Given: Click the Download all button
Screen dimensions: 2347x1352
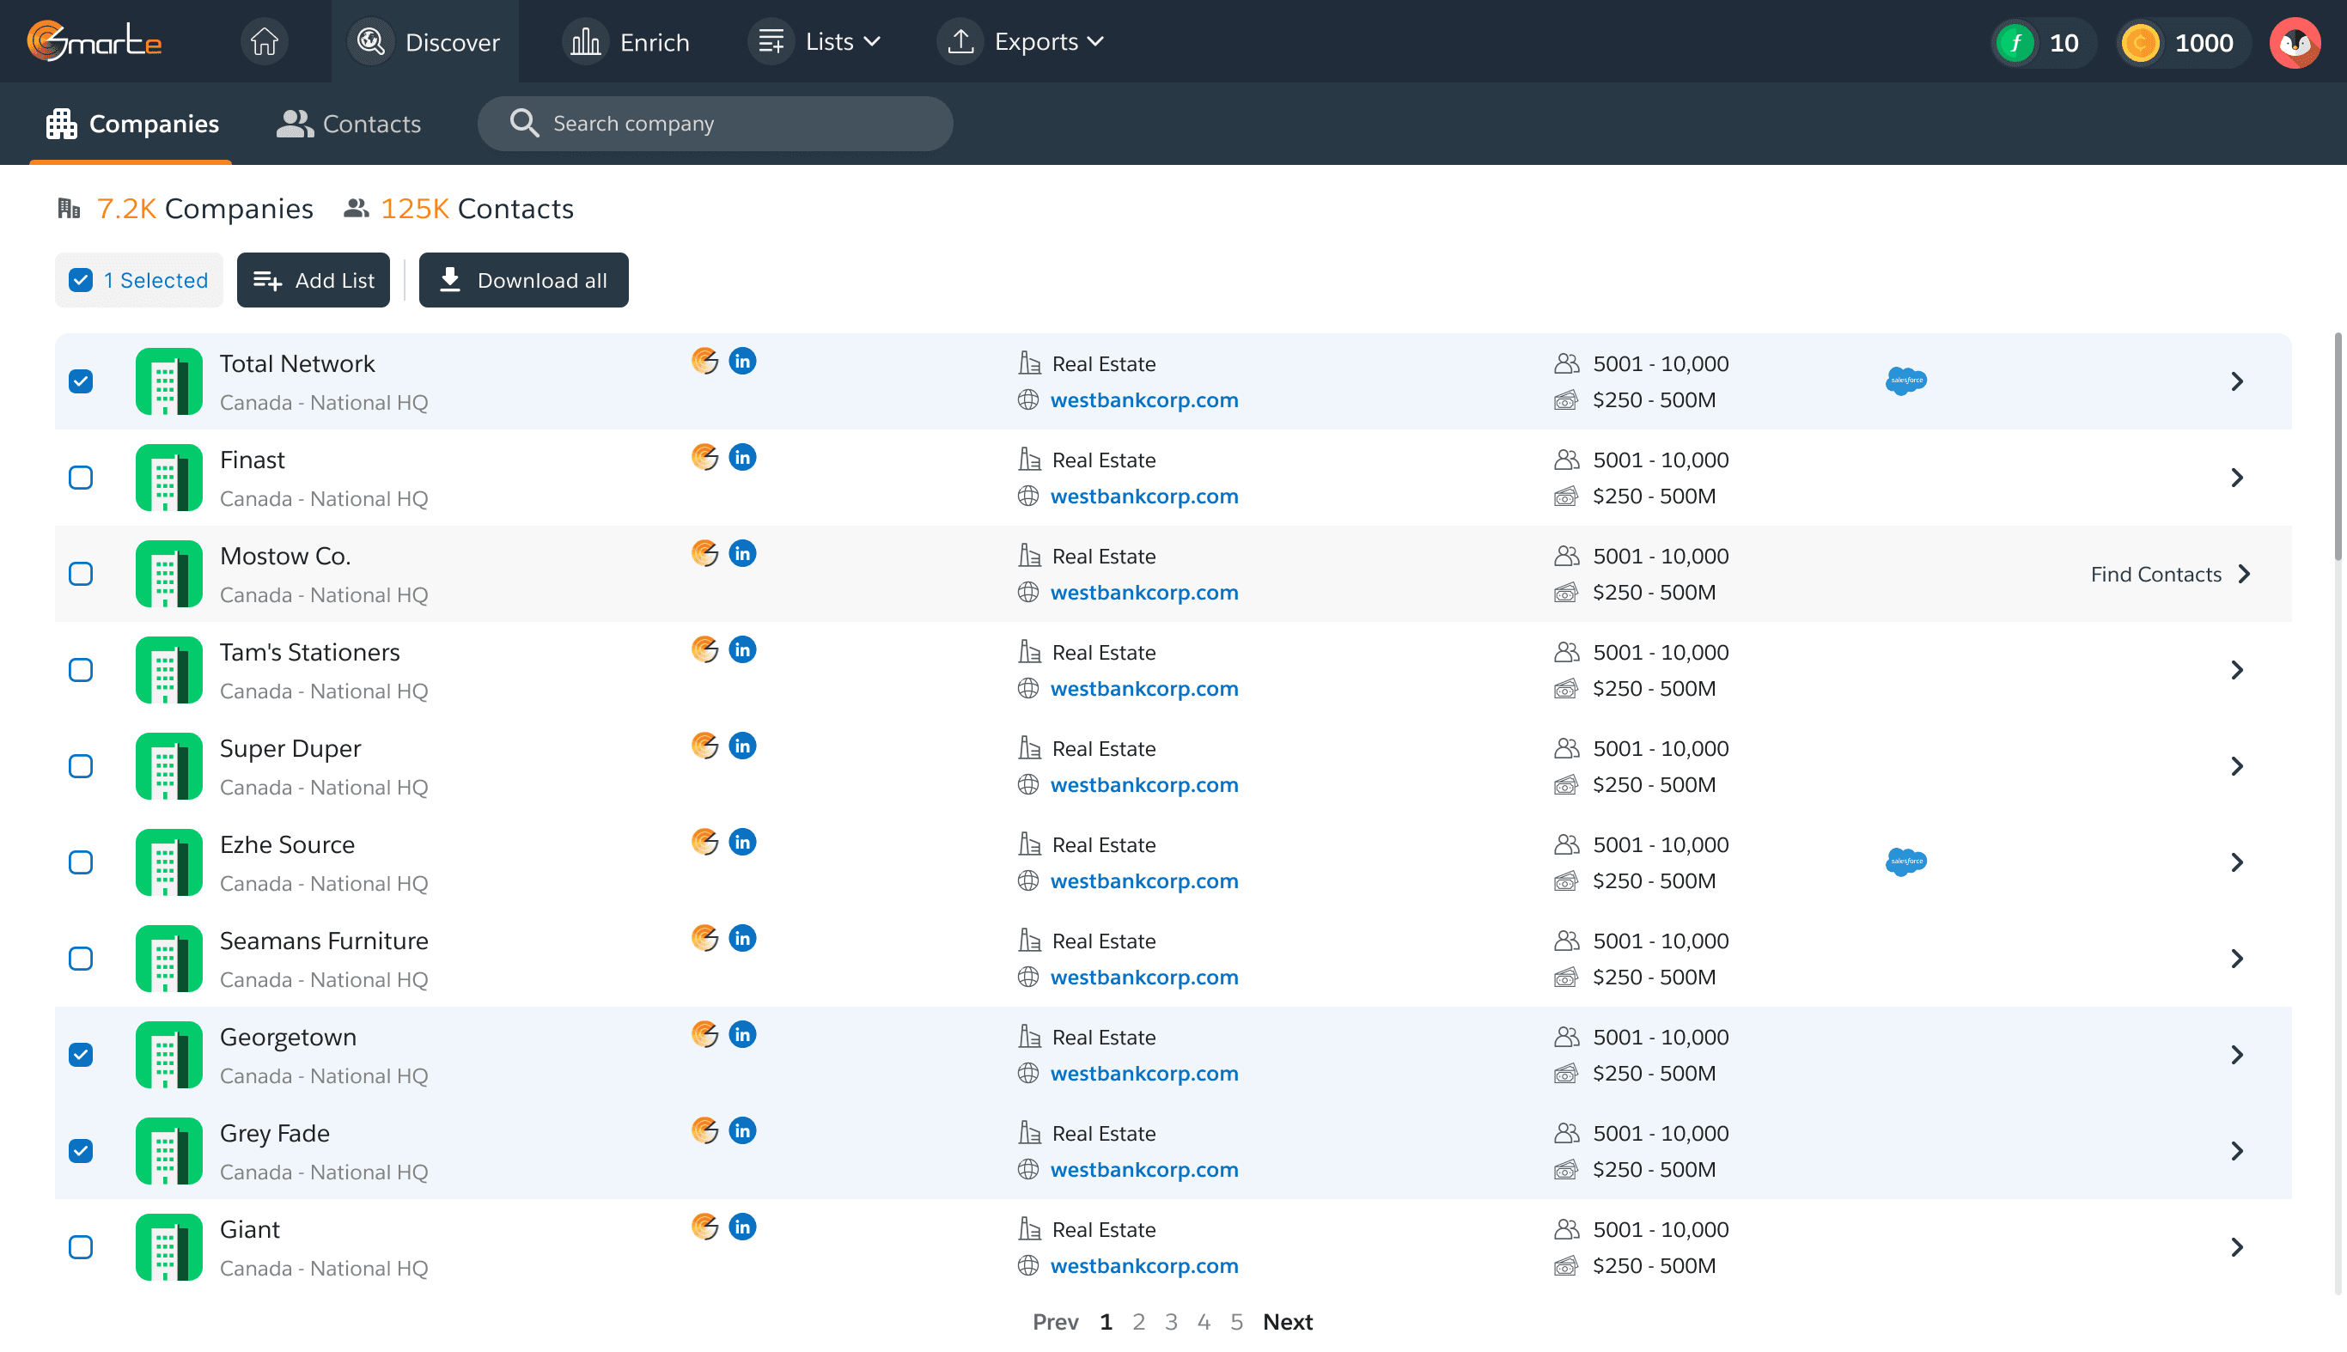Looking at the screenshot, I should [x=524, y=280].
